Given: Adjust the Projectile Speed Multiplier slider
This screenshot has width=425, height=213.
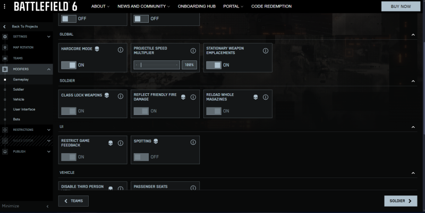Looking at the screenshot, I should click(x=157, y=65).
